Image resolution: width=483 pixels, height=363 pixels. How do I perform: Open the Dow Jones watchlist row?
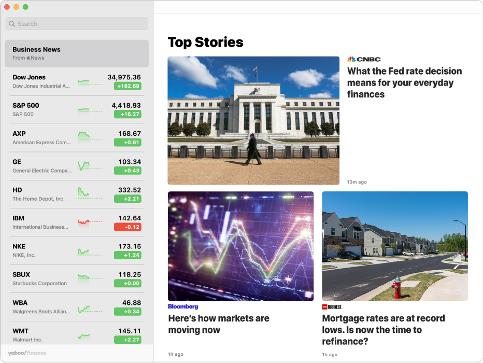(77, 81)
